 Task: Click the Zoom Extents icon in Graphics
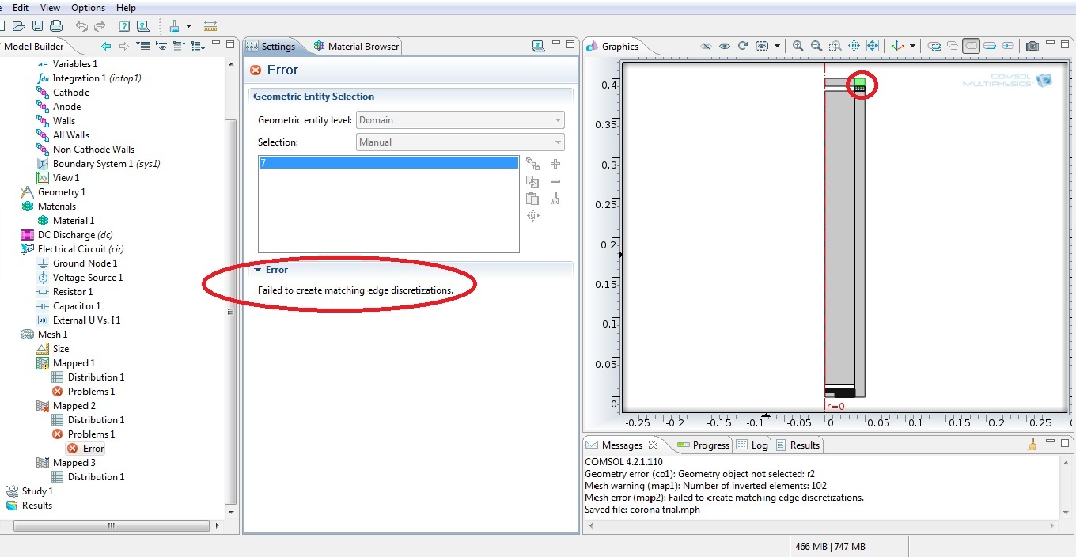click(873, 46)
